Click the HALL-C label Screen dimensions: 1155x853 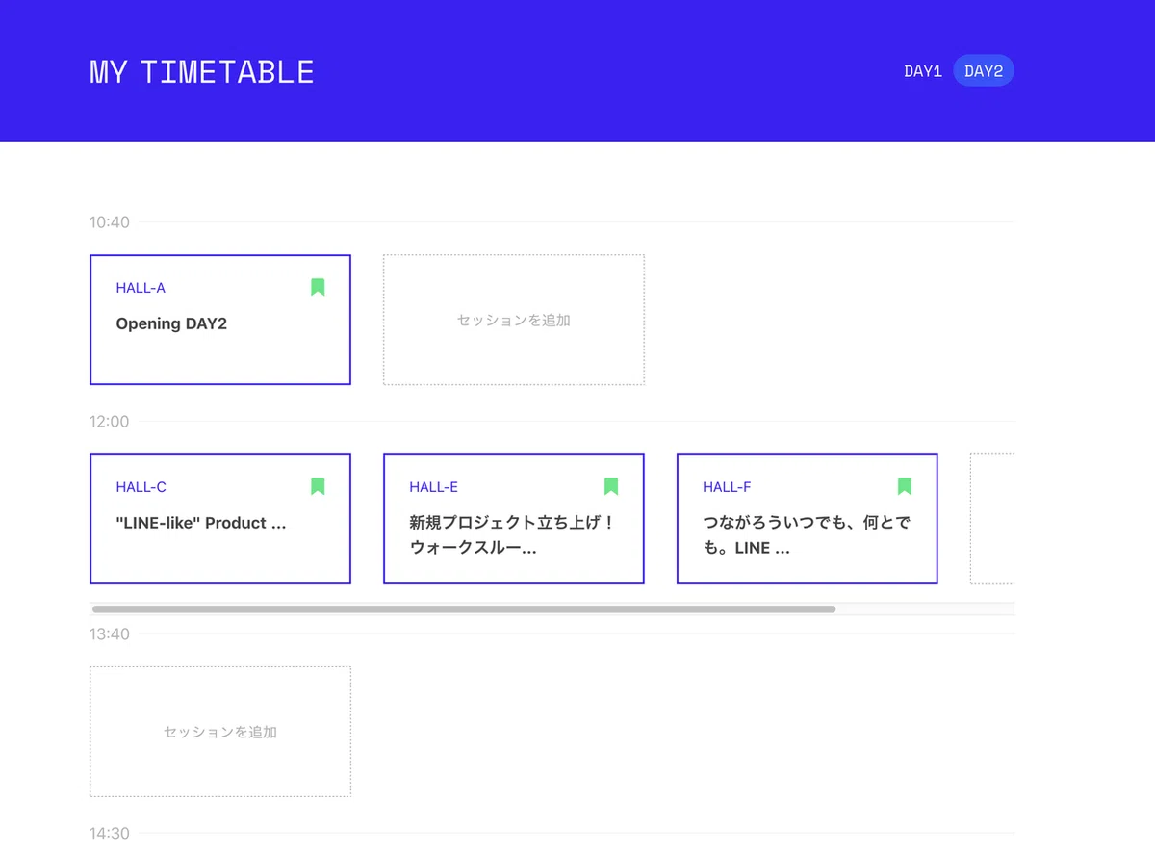[x=141, y=487]
